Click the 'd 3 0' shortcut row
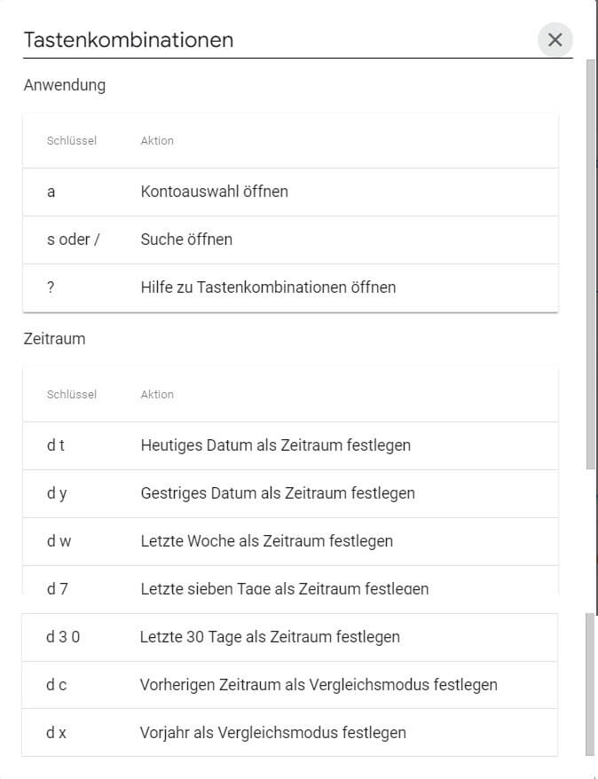The width and height of the screenshot is (598, 779). [266, 637]
